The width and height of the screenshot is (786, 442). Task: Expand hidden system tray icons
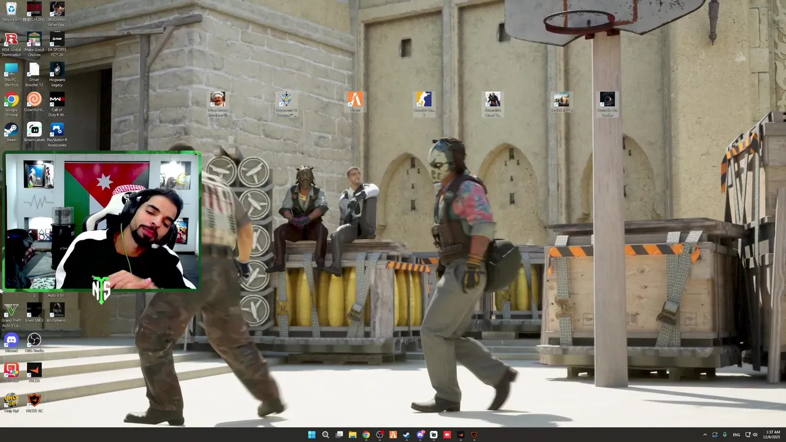pos(704,435)
